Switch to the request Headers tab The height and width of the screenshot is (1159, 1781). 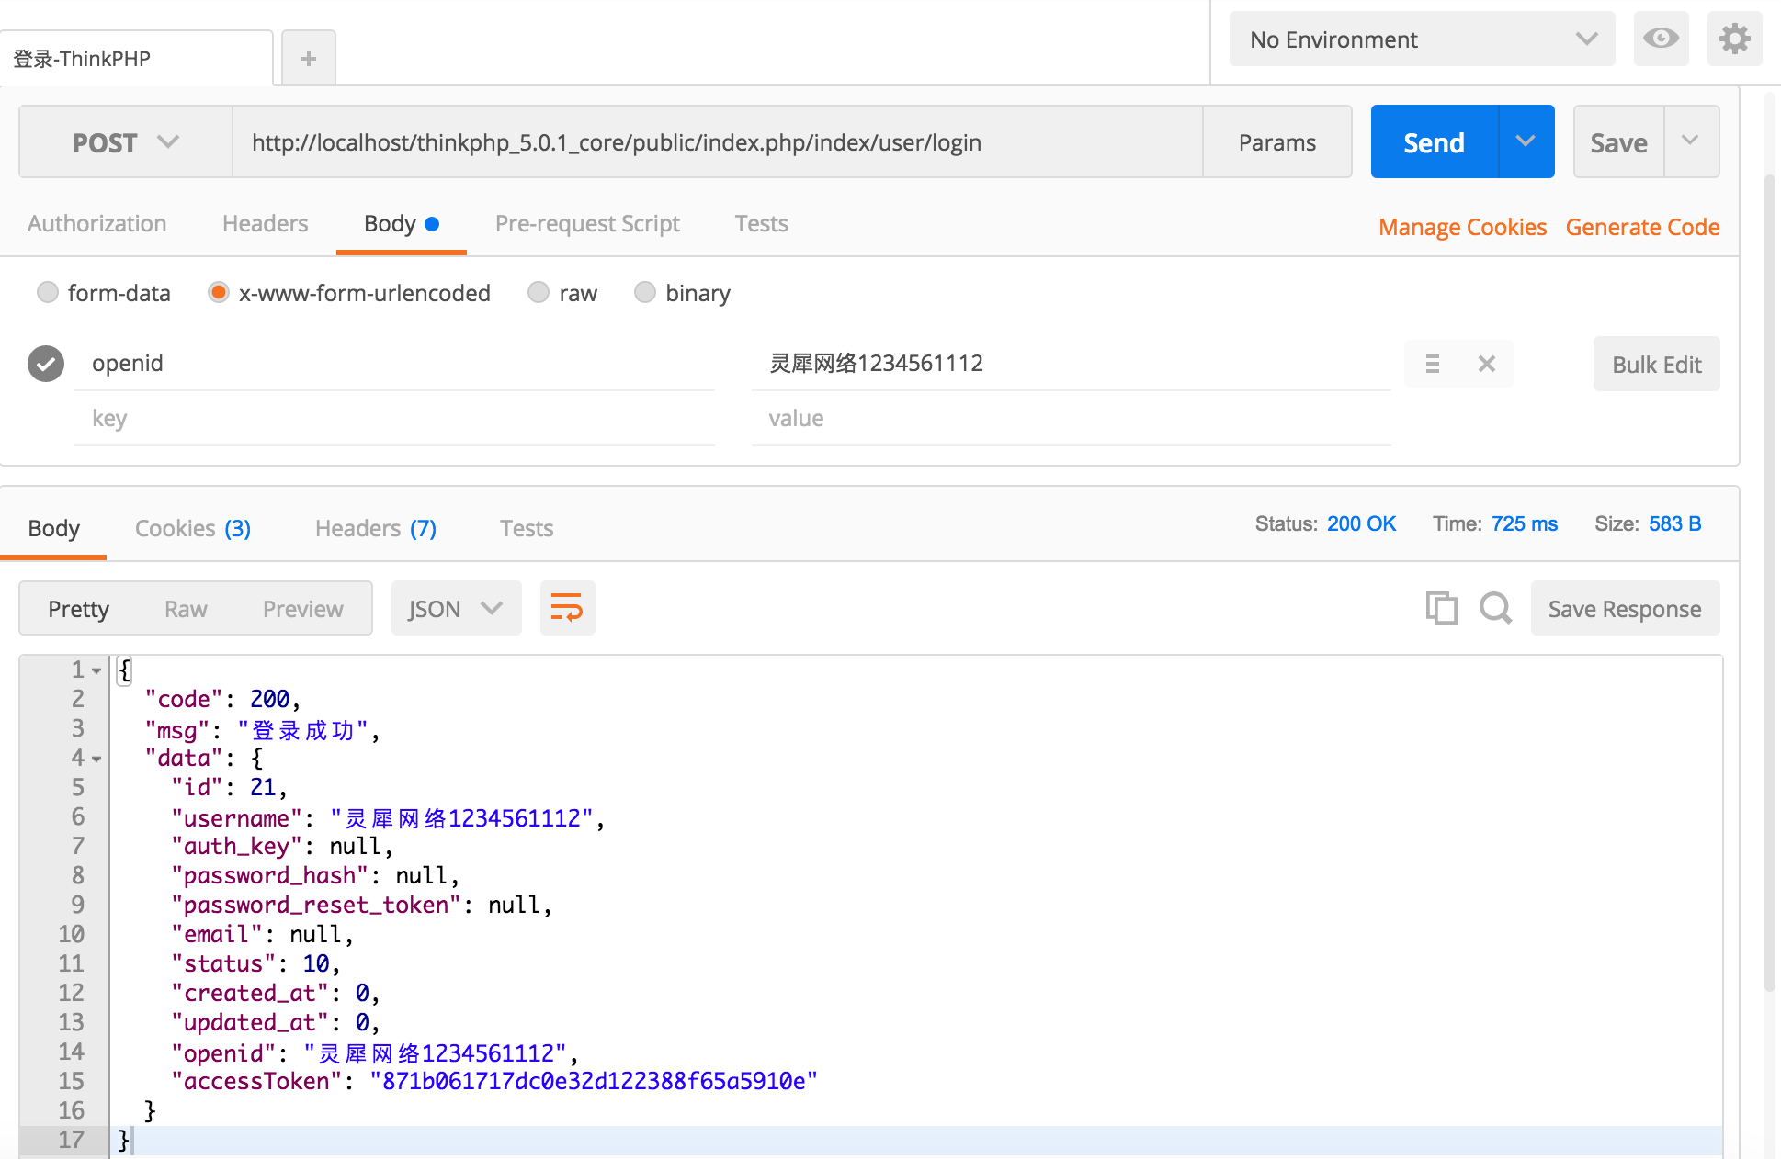tap(265, 223)
